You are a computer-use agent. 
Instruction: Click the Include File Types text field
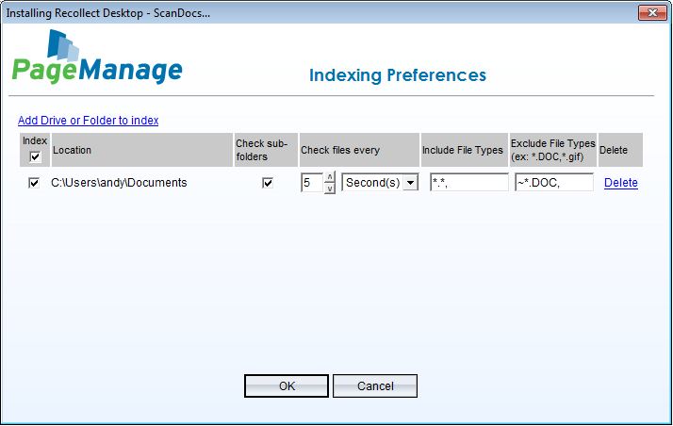point(468,183)
